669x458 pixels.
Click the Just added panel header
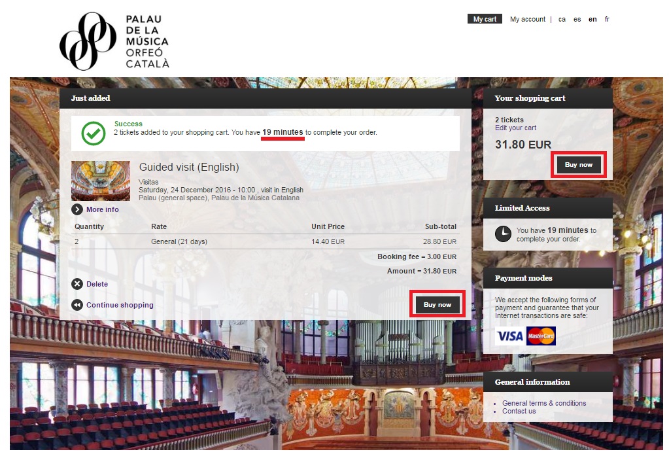pyautogui.click(x=266, y=98)
